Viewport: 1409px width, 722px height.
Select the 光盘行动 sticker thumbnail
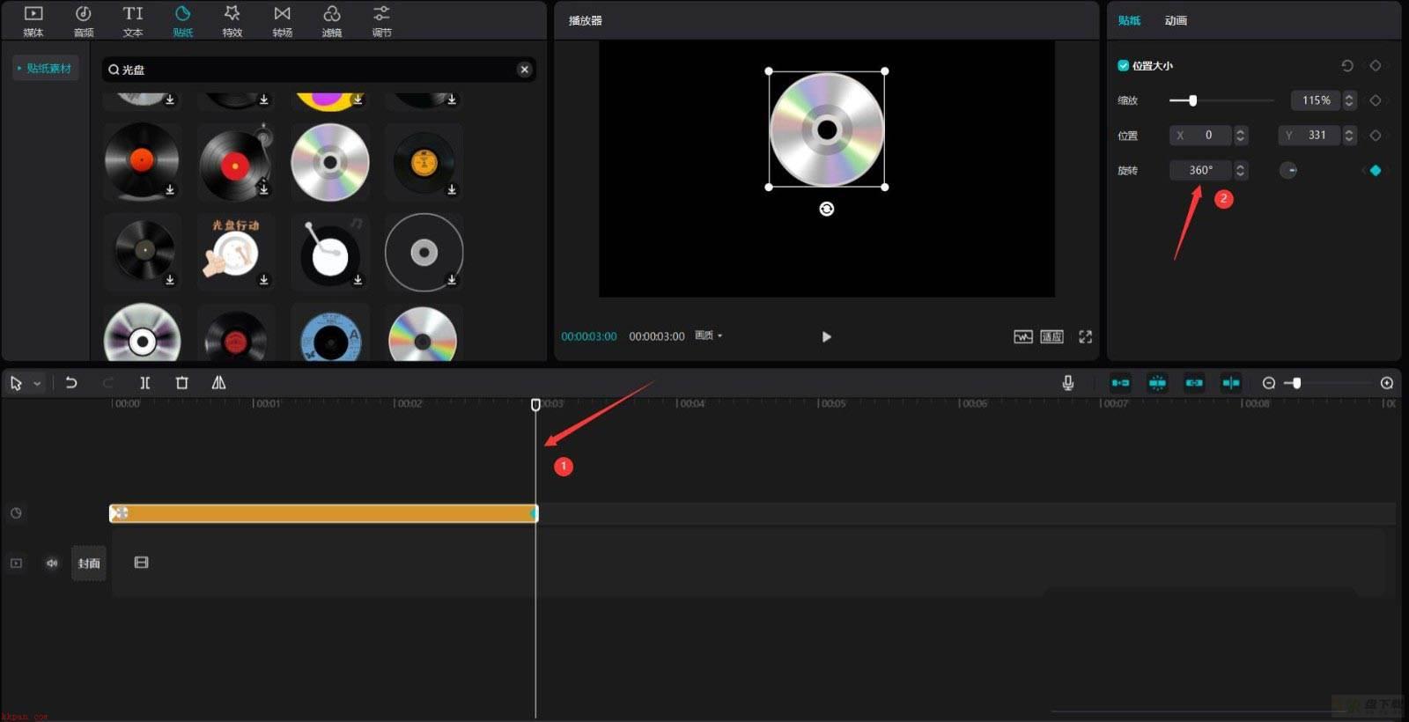click(236, 252)
